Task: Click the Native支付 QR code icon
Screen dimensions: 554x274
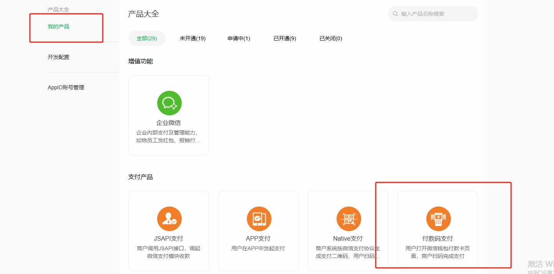Action: (349, 219)
